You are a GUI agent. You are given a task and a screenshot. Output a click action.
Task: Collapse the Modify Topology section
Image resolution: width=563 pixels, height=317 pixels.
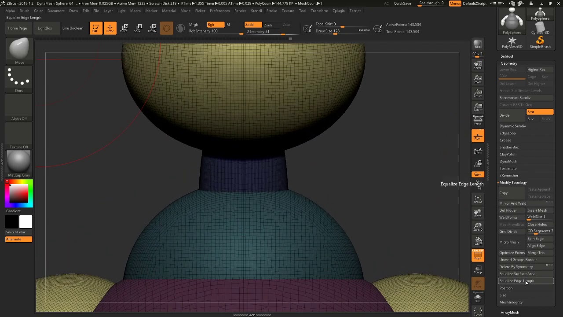(x=513, y=182)
